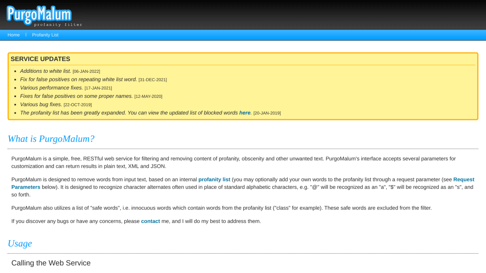486x273 pixels.
Task: Open the Home menu item
Action: click(x=14, y=35)
